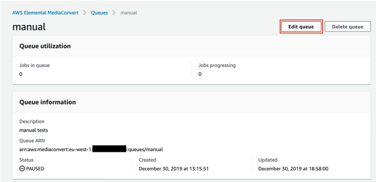Click the paused status icon

(x=22, y=169)
